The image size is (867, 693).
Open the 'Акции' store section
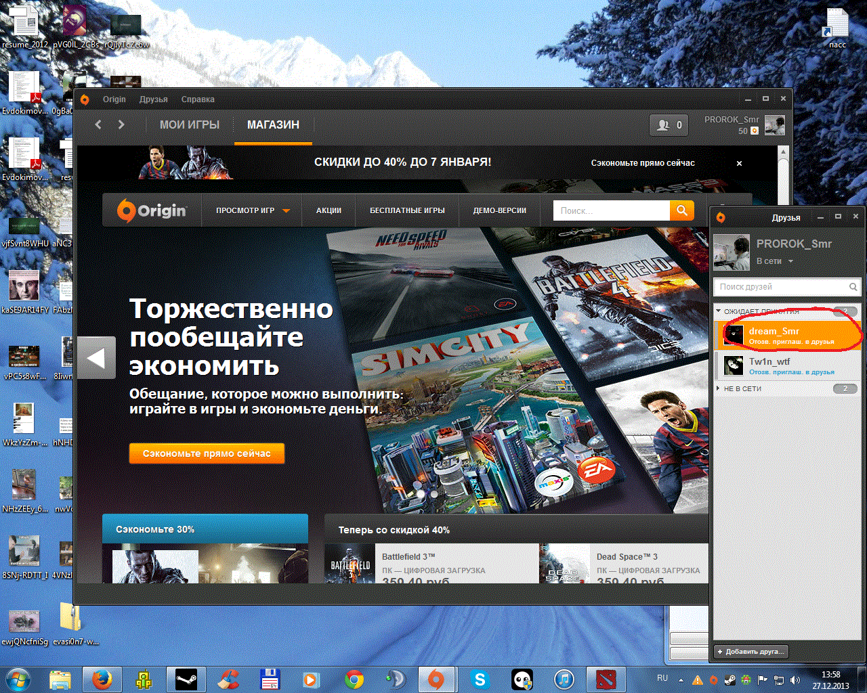(329, 210)
